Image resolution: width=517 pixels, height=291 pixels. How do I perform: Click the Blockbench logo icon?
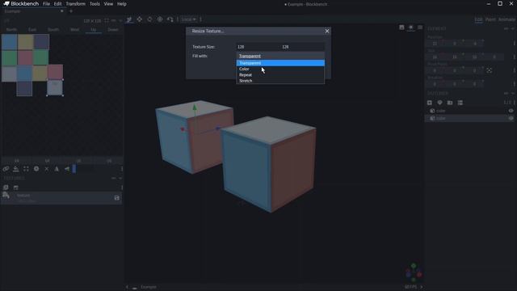point(6,3)
